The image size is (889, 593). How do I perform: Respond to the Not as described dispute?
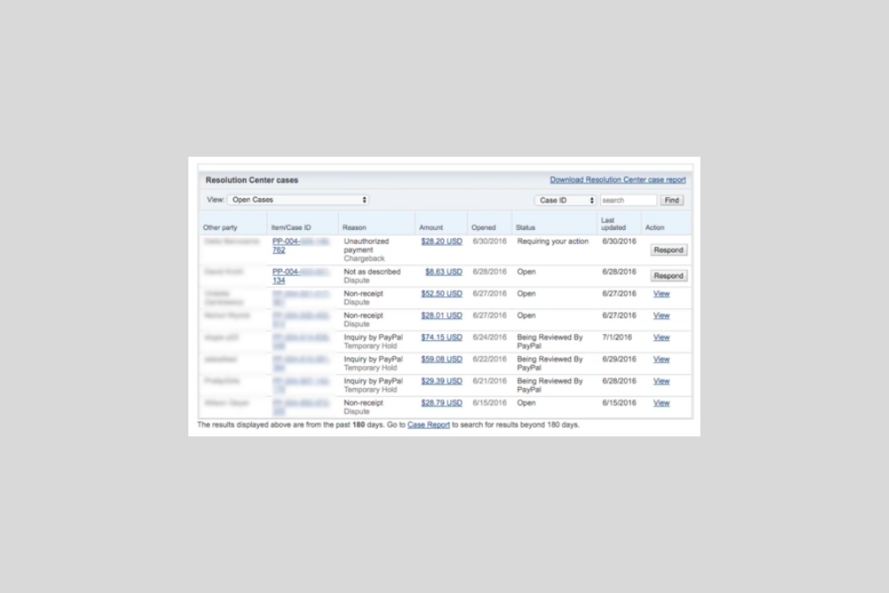click(668, 276)
